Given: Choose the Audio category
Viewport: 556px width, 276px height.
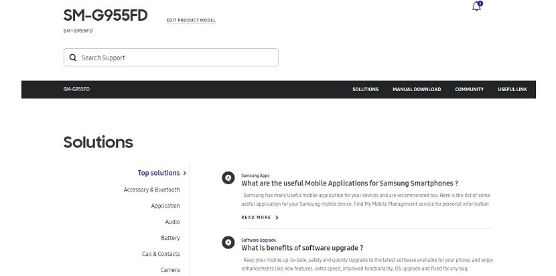Looking at the screenshot, I should (172, 222).
